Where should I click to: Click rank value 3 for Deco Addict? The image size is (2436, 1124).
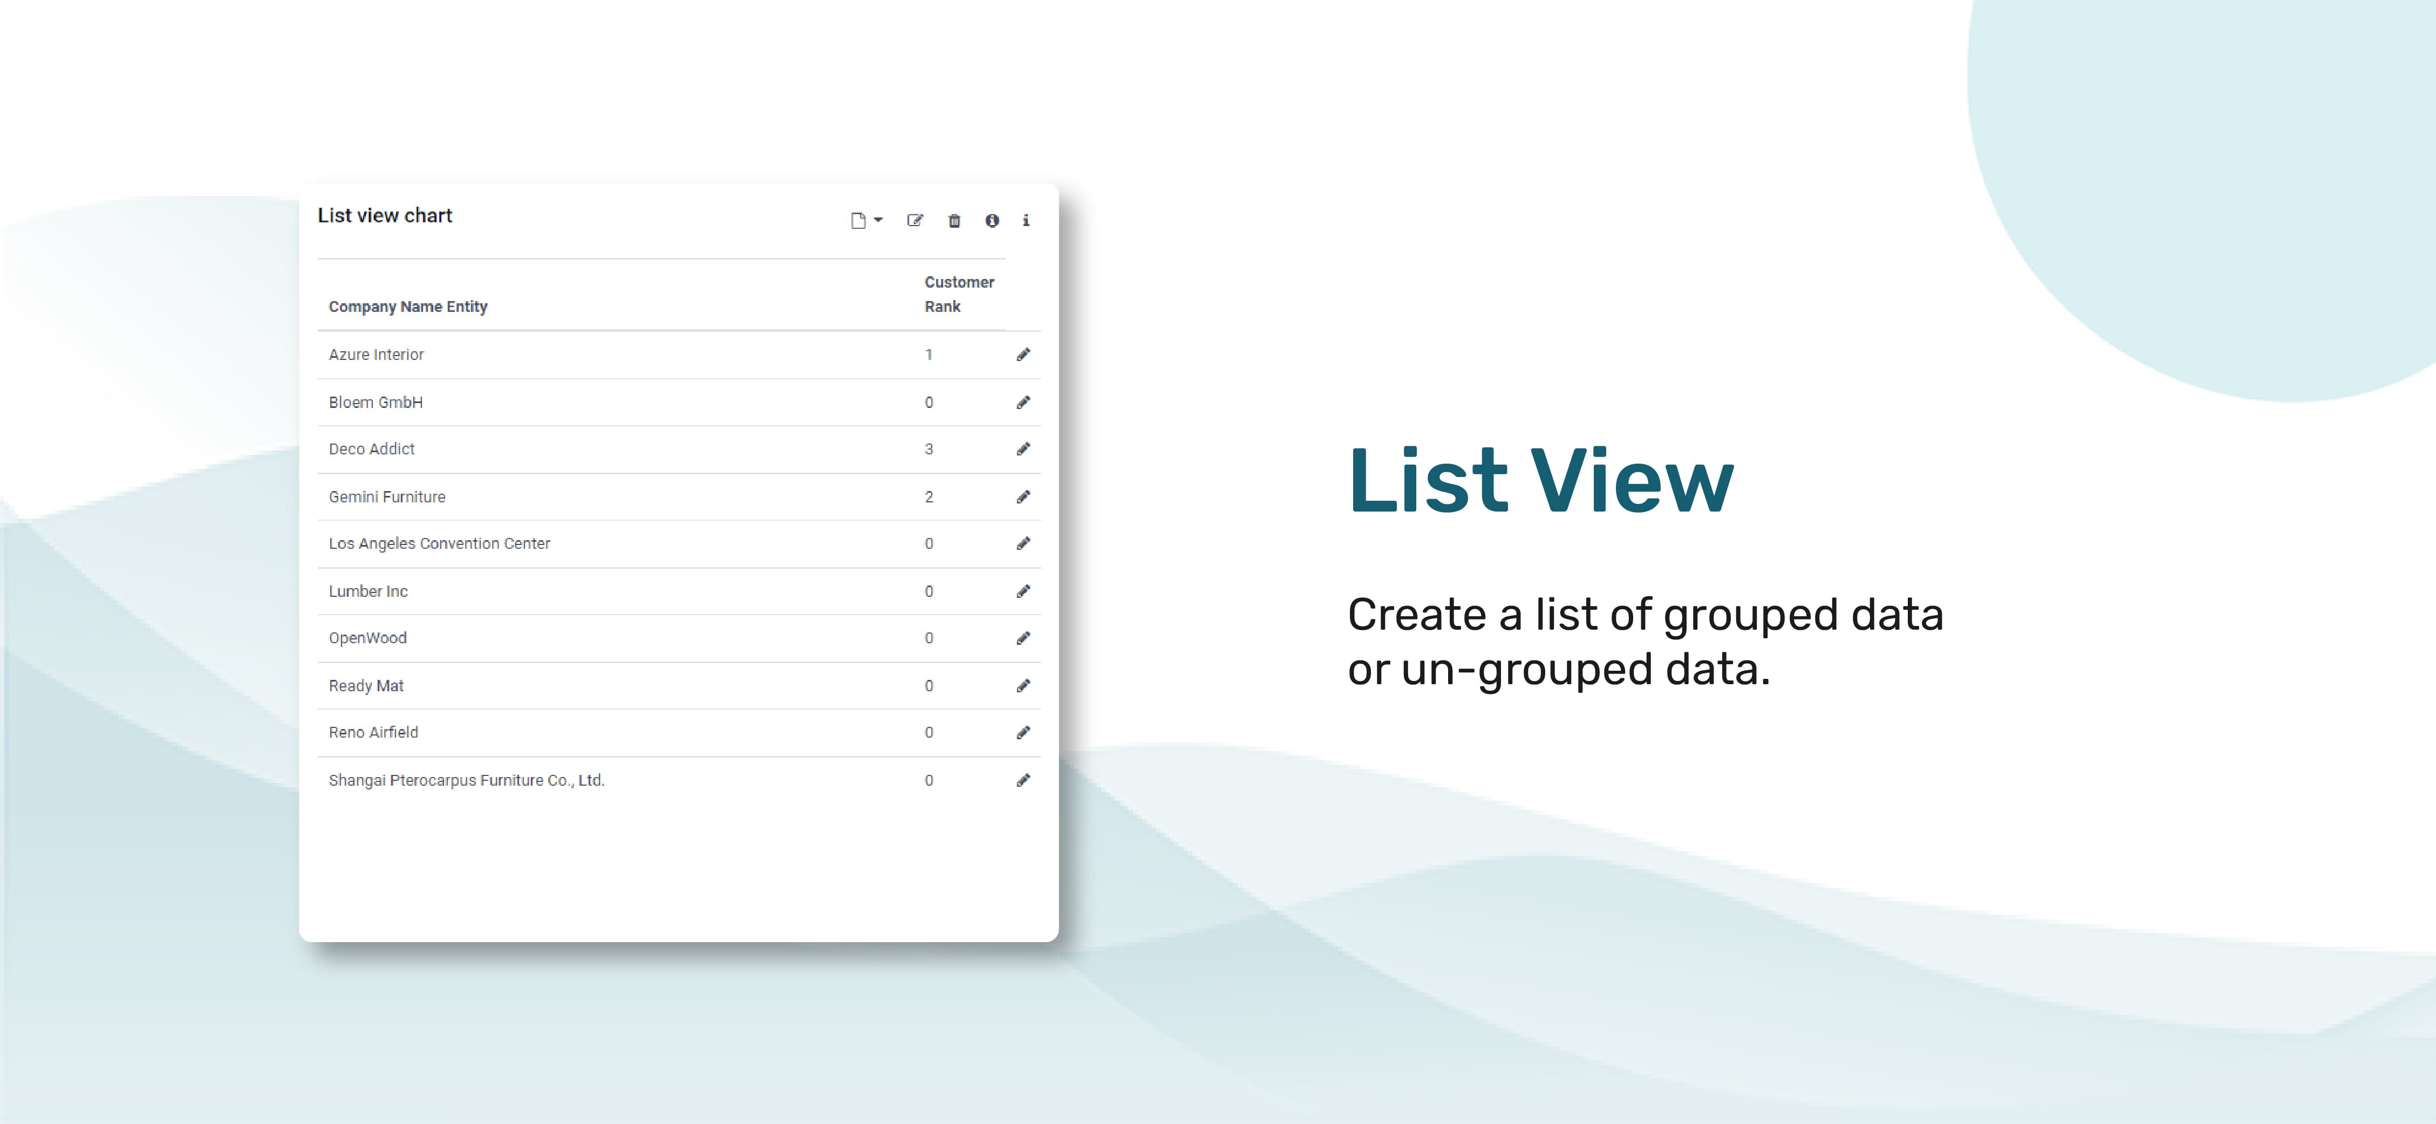929,449
